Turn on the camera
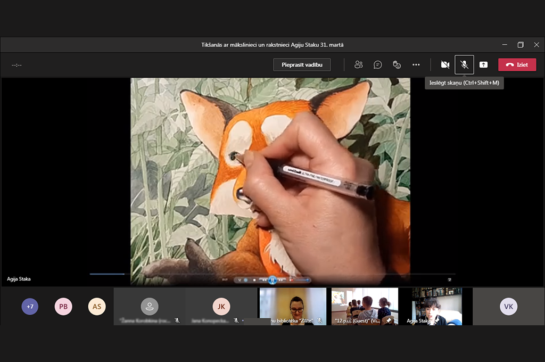 (x=445, y=64)
